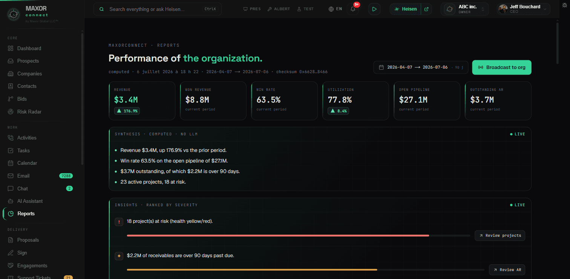Screen dimensions: 570x279
Task: Open Heisen in external window icon
Action: click(x=426, y=9)
